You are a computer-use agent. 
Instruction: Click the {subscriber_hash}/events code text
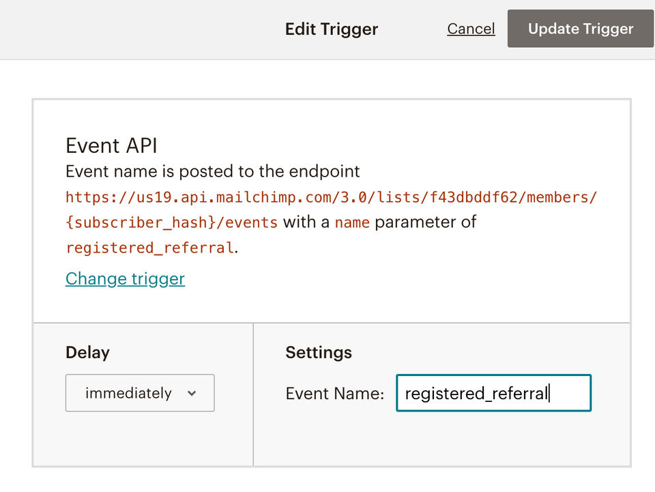click(x=172, y=222)
